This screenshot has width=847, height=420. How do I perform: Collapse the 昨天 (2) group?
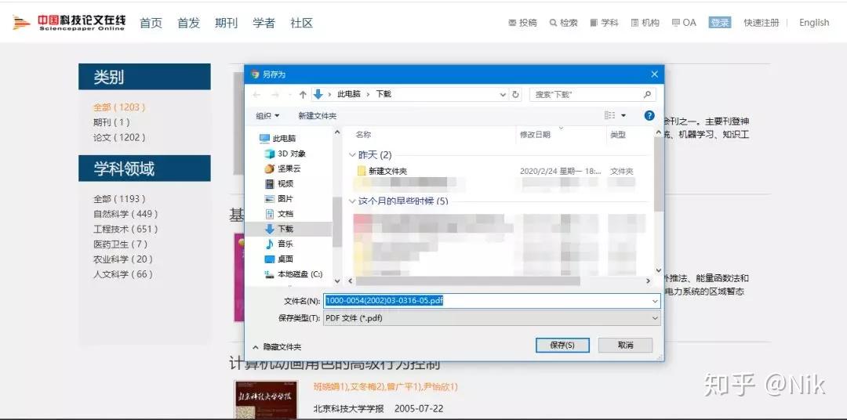click(x=353, y=155)
